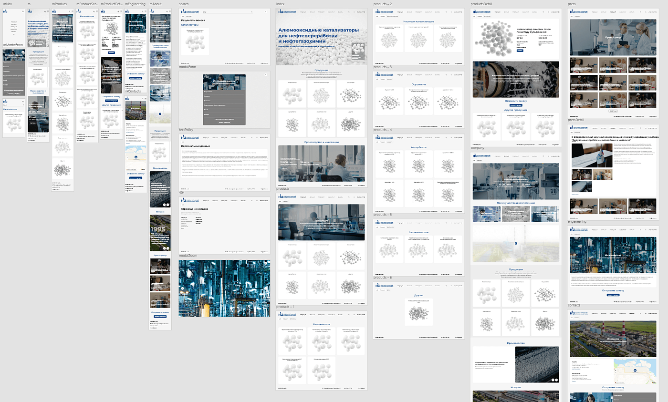Select the modalZoom frame label
This screenshot has height=402, width=668.
tap(188, 256)
